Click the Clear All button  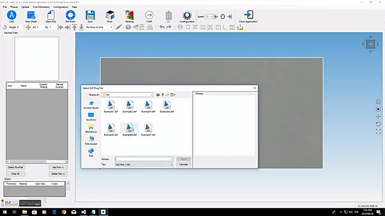click(15, 173)
